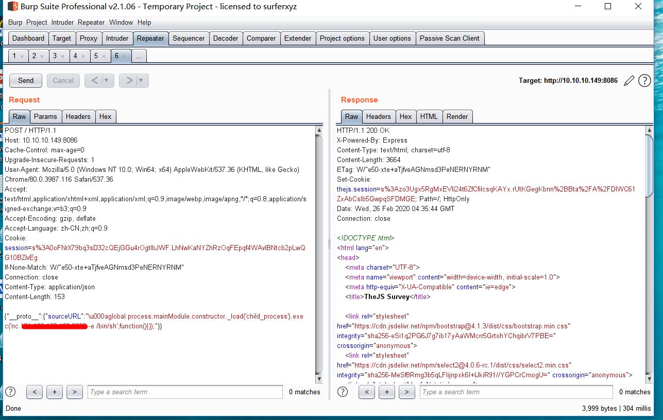Open the Project menu
The width and height of the screenshot is (663, 420).
(37, 22)
